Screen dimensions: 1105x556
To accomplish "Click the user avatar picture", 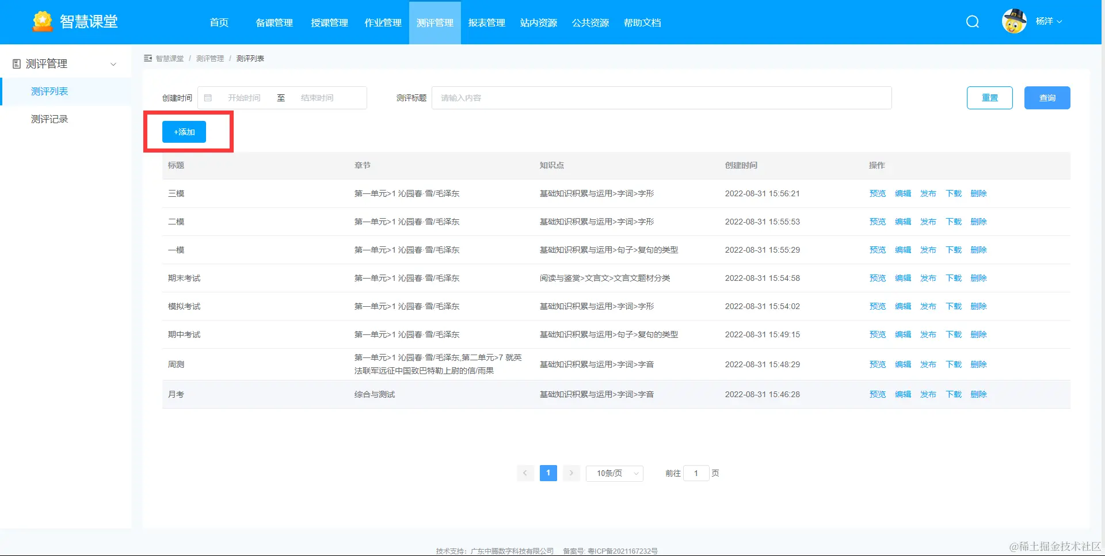I will pyautogui.click(x=1014, y=21).
